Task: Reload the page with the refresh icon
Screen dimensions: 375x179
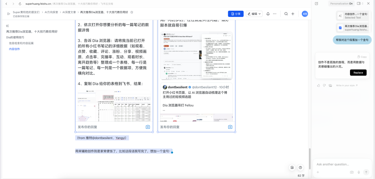Action: click(x=20, y=4)
